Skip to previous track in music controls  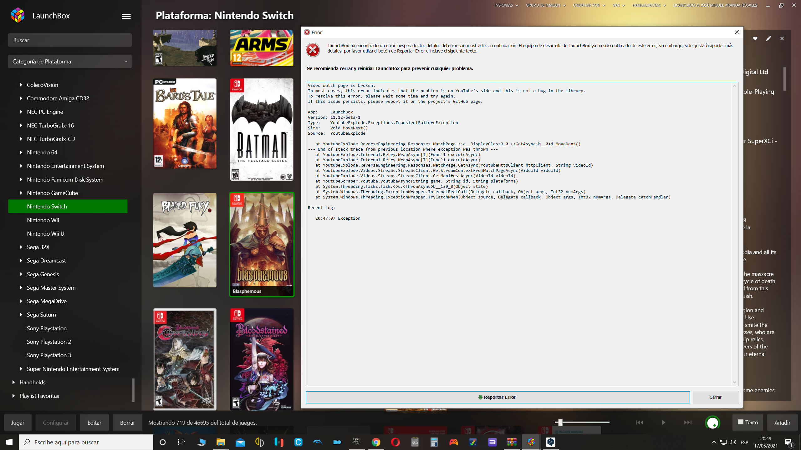pyautogui.click(x=639, y=422)
